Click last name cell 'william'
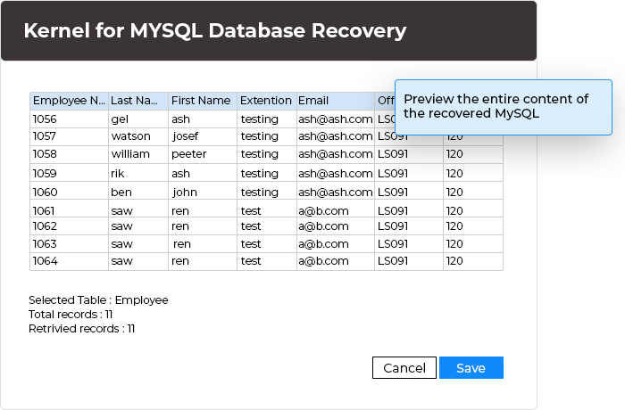 pyautogui.click(x=138, y=154)
